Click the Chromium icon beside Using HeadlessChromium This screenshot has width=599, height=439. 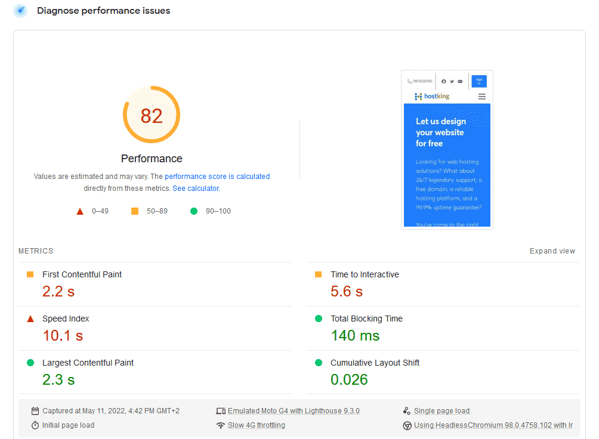click(x=407, y=425)
